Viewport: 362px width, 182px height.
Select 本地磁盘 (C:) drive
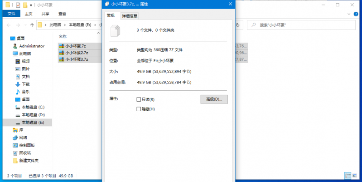33,107
